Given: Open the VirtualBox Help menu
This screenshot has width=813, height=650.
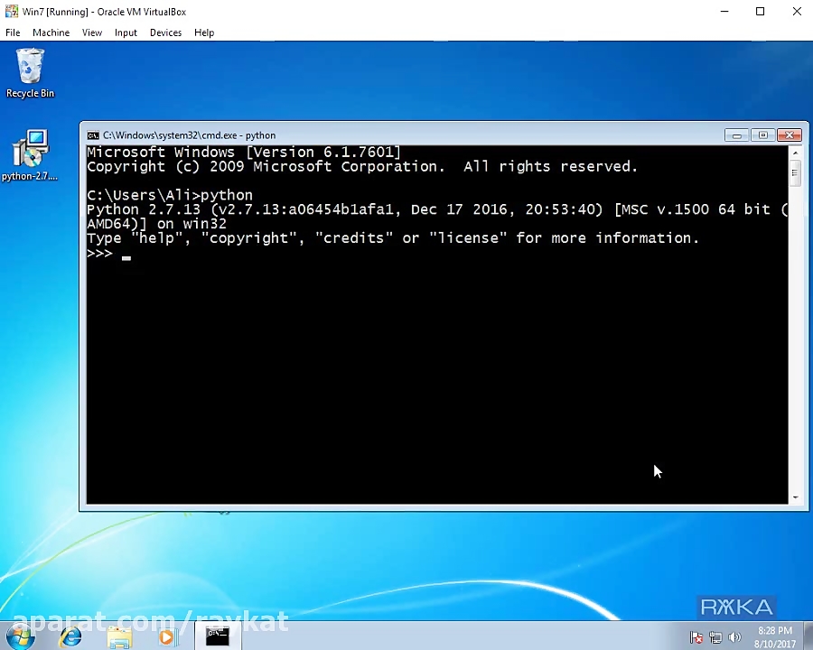Looking at the screenshot, I should coord(203,32).
